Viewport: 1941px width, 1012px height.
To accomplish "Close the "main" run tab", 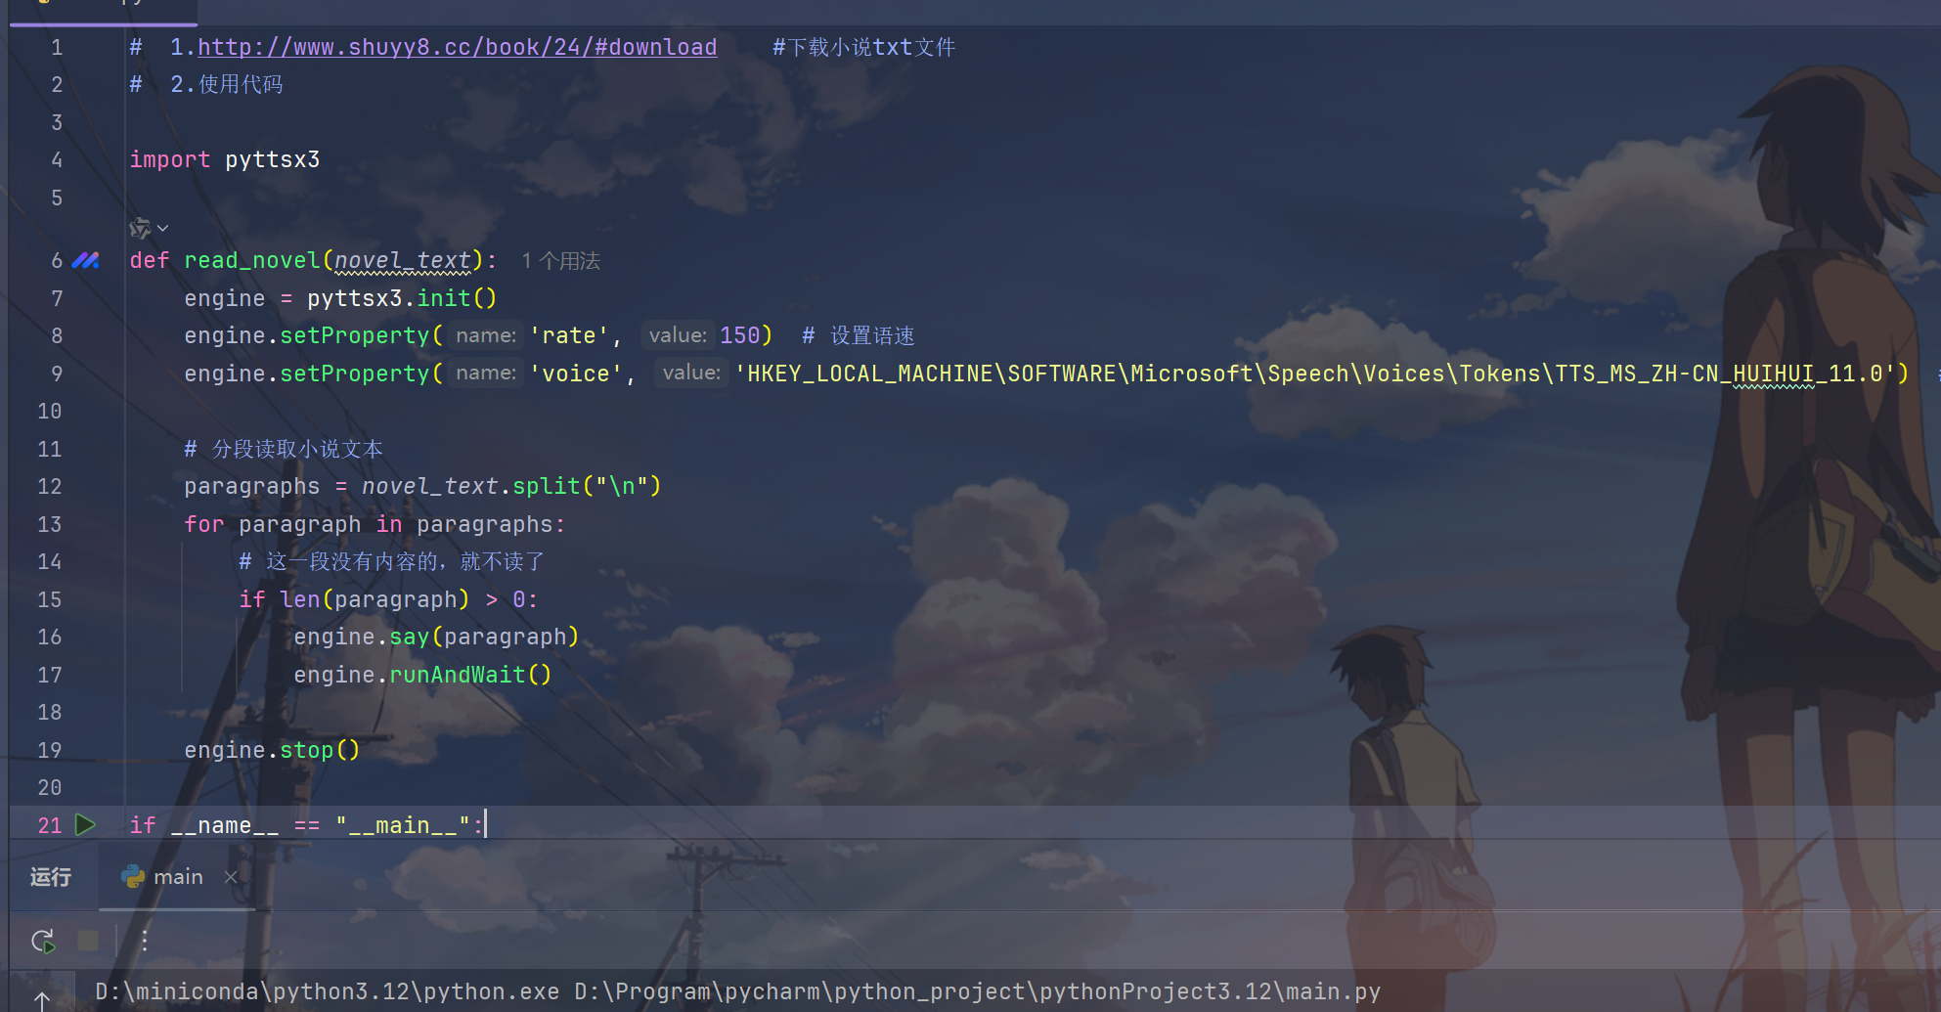I will (231, 877).
